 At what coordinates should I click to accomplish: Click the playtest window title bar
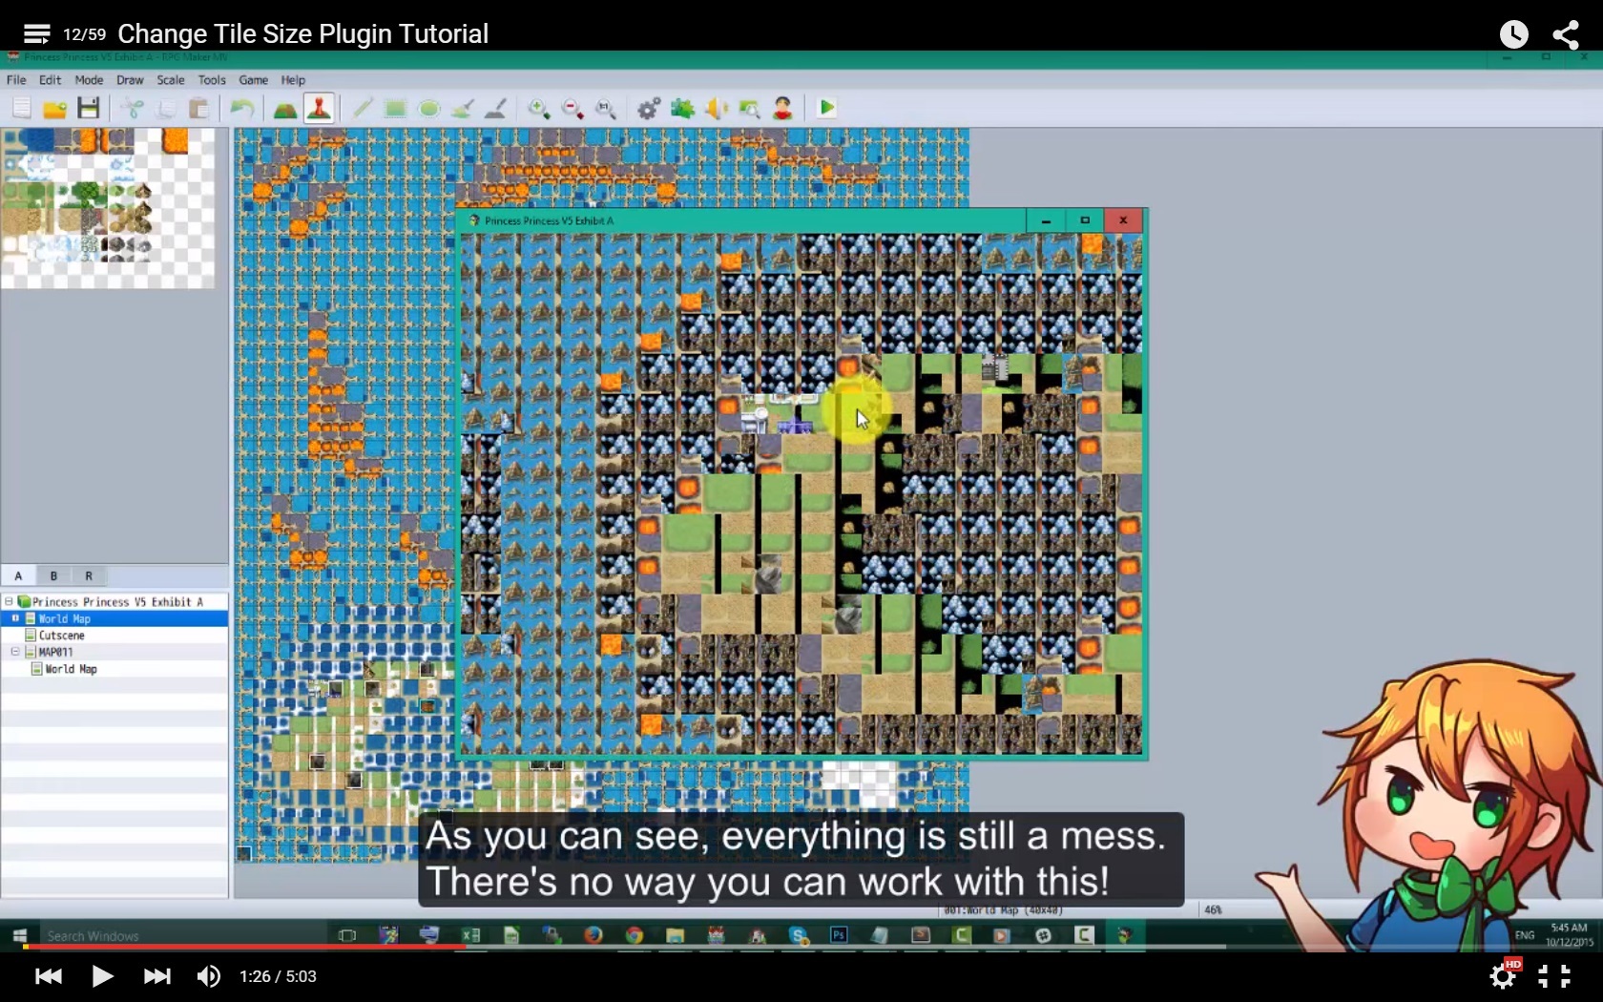[740, 220]
